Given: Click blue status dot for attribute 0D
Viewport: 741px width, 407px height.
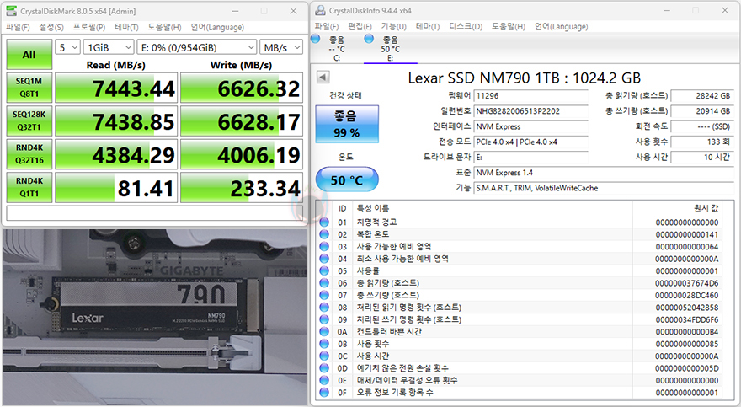Looking at the screenshot, I should (x=324, y=368).
